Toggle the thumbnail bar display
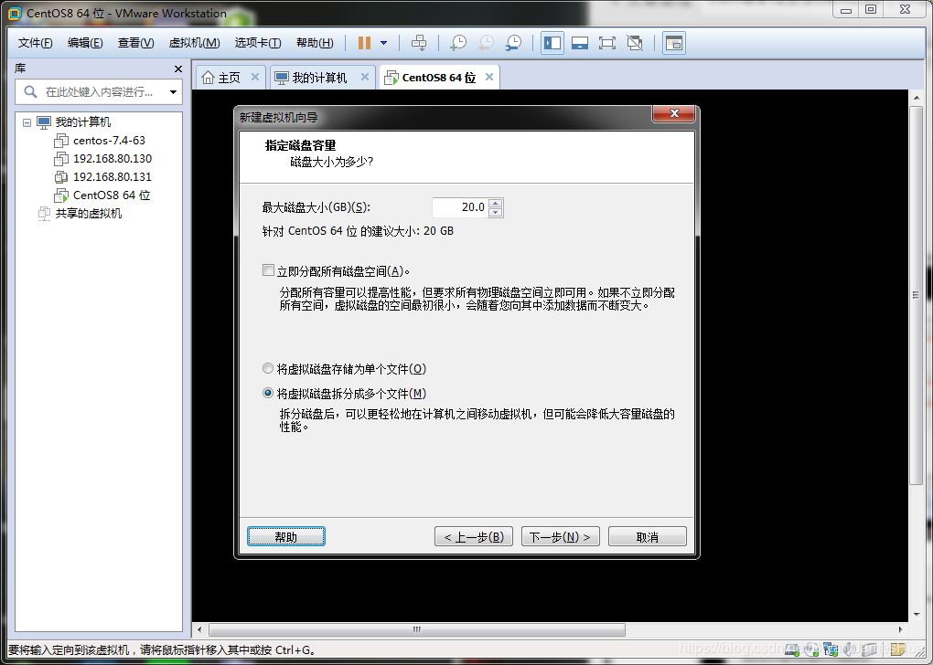933x665 pixels. click(580, 42)
